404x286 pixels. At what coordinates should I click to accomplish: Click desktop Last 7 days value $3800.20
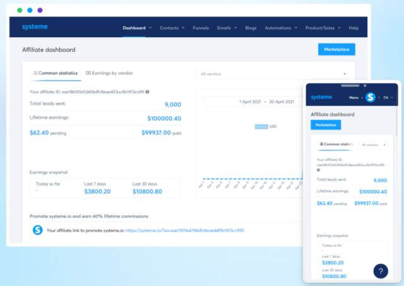(x=97, y=191)
